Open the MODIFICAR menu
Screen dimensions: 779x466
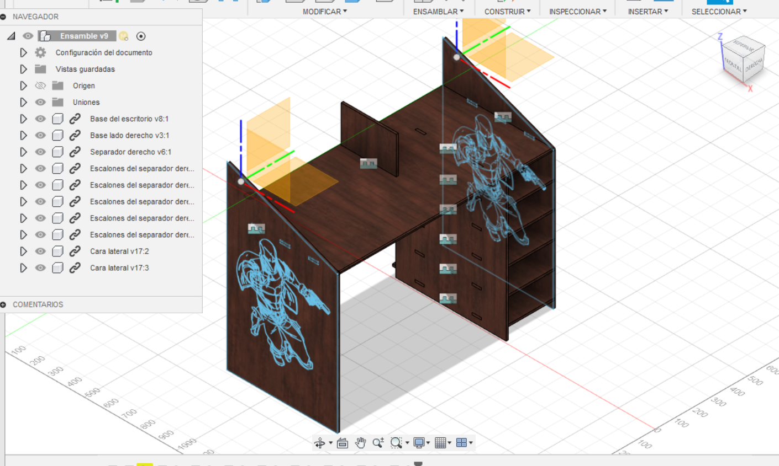click(325, 12)
